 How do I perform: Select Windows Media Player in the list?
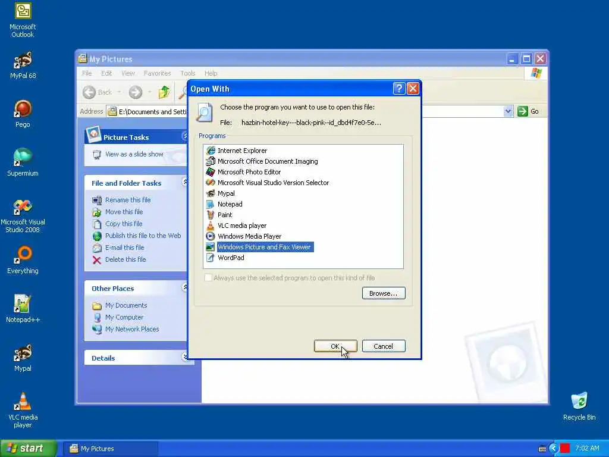pos(243,236)
